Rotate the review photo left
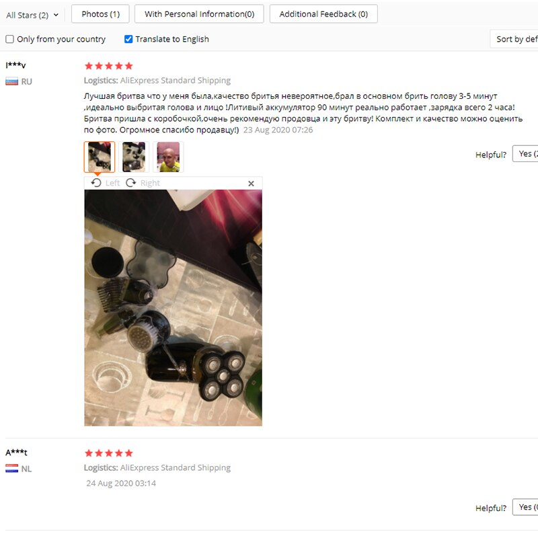Image resolution: width=538 pixels, height=538 pixels. coord(105,183)
